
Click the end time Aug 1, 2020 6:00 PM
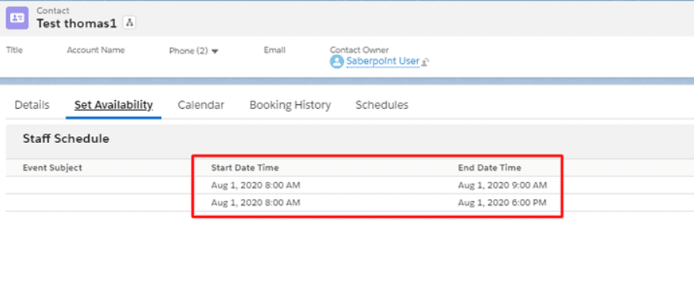coord(503,203)
